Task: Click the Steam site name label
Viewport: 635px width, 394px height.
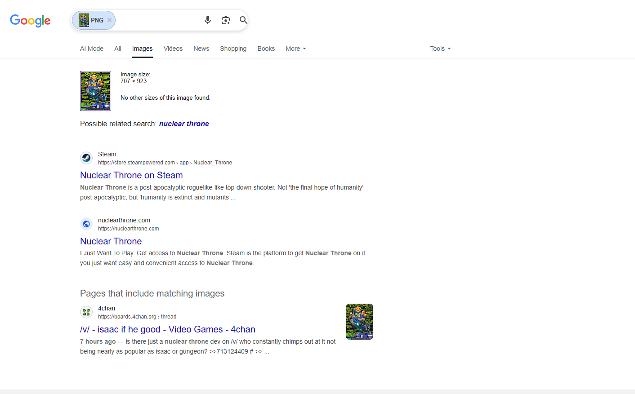Action: point(107,154)
